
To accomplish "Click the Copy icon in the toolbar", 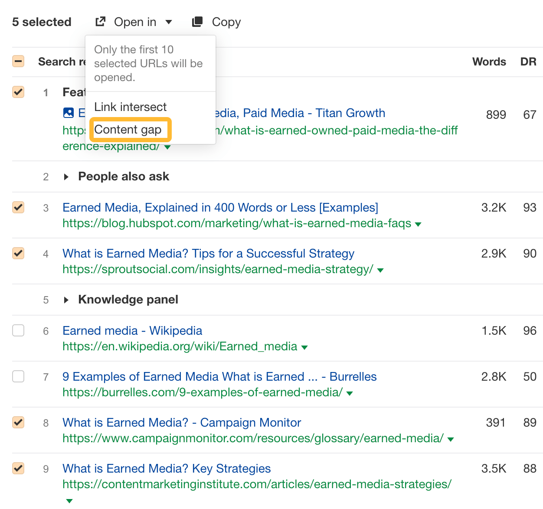I will pos(197,22).
